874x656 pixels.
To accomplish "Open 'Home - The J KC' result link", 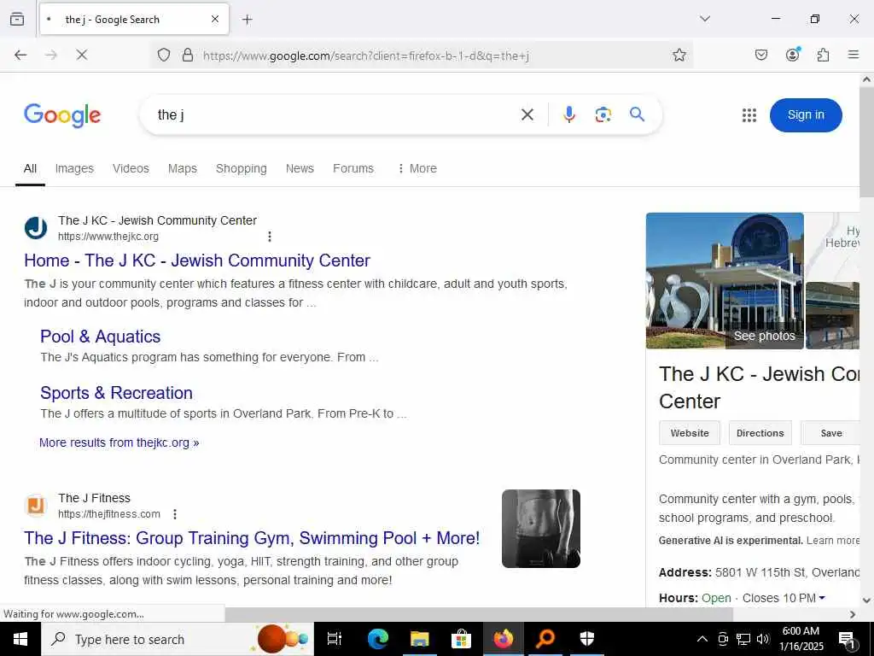I will click(x=197, y=261).
